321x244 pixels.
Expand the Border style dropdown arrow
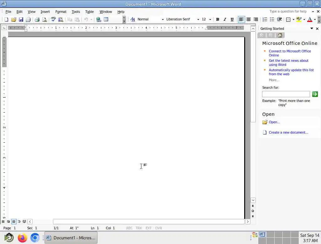click(293, 19)
